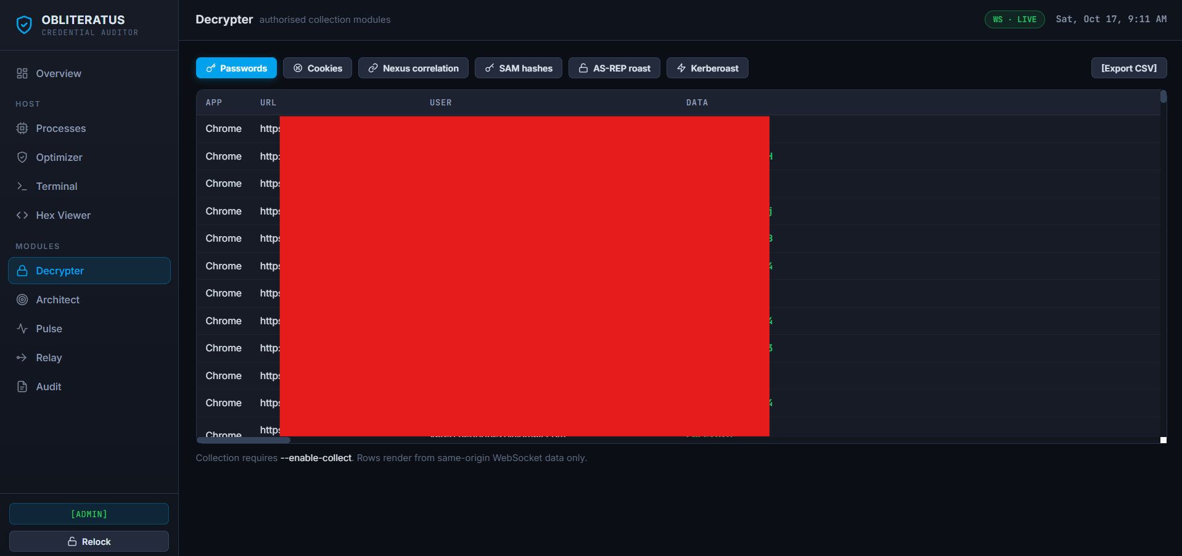Image resolution: width=1182 pixels, height=556 pixels.
Task: Click the WS LIVE status badge
Action: click(x=1014, y=19)
